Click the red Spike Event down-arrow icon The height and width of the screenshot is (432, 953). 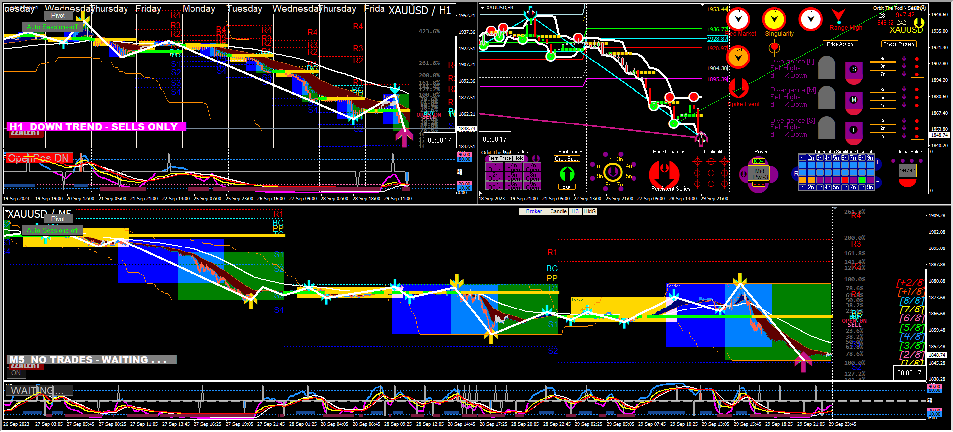(739, 89)
